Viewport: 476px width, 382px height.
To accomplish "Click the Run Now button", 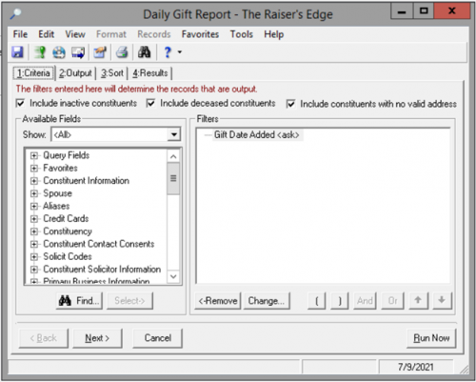I will (431, 338).
